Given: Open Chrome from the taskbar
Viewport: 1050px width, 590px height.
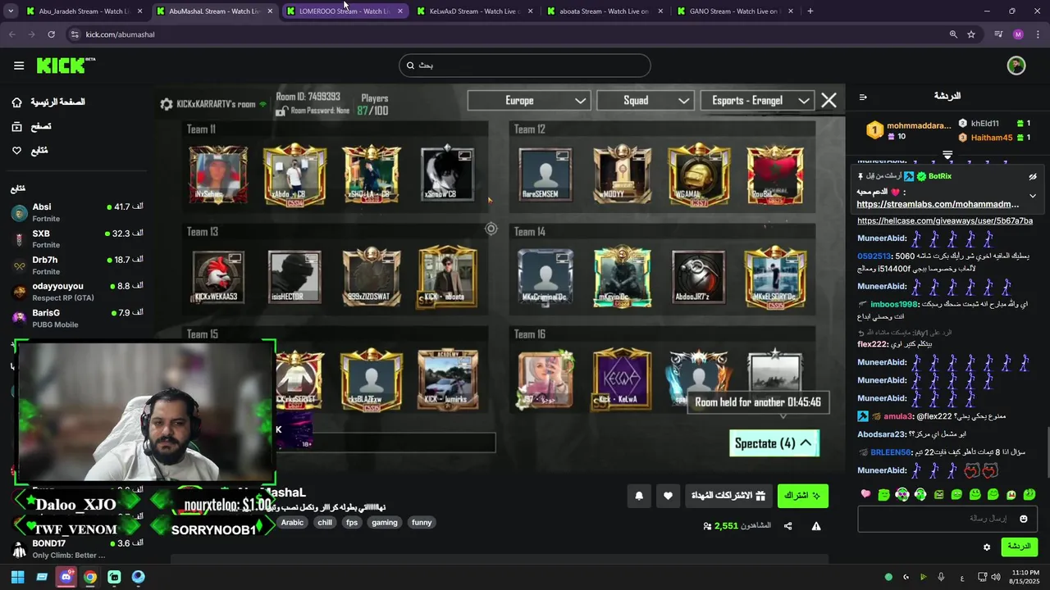Looking at the screenshot, I should click(90, 577).
